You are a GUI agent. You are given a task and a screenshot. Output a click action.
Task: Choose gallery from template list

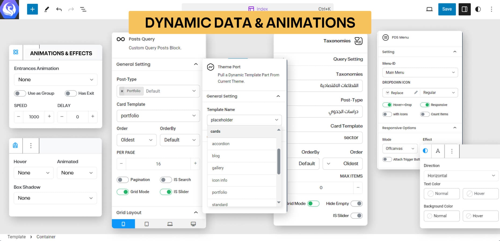pyautogui.click(x=242, y=168)
